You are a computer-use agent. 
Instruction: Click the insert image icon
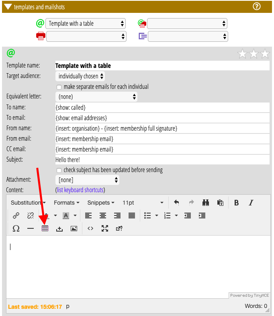(x=74, y=228)
